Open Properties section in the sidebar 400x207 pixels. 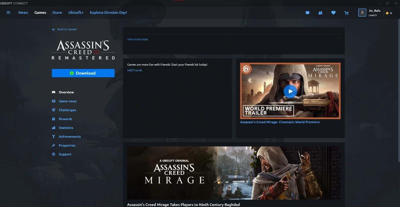[x=67, y=145]
